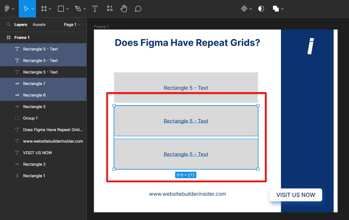Select the Rectangle 7 layer
The image size is (349, 220).
[34, 84]
